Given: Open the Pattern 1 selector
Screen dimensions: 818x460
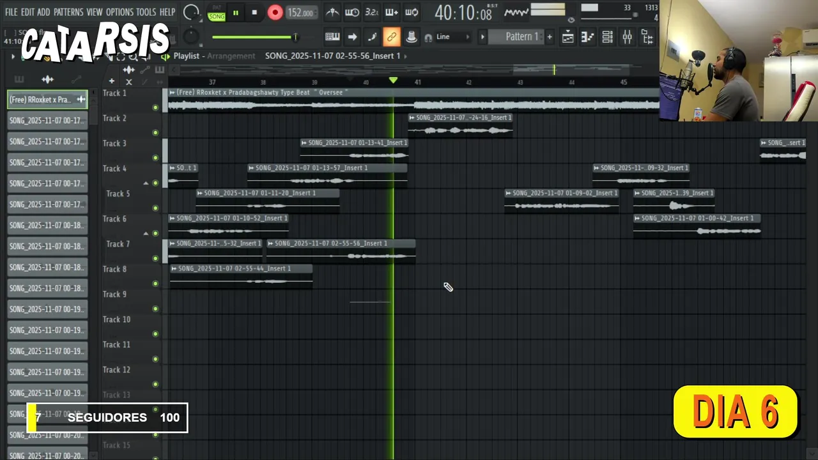Looking at the screenshot, I should tap(516, 37).
